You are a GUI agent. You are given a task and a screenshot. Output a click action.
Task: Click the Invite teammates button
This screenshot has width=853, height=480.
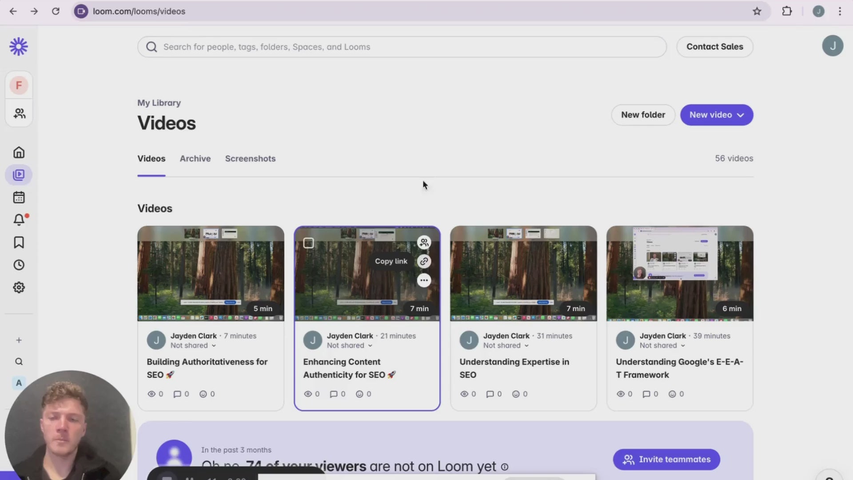[666, 460]
